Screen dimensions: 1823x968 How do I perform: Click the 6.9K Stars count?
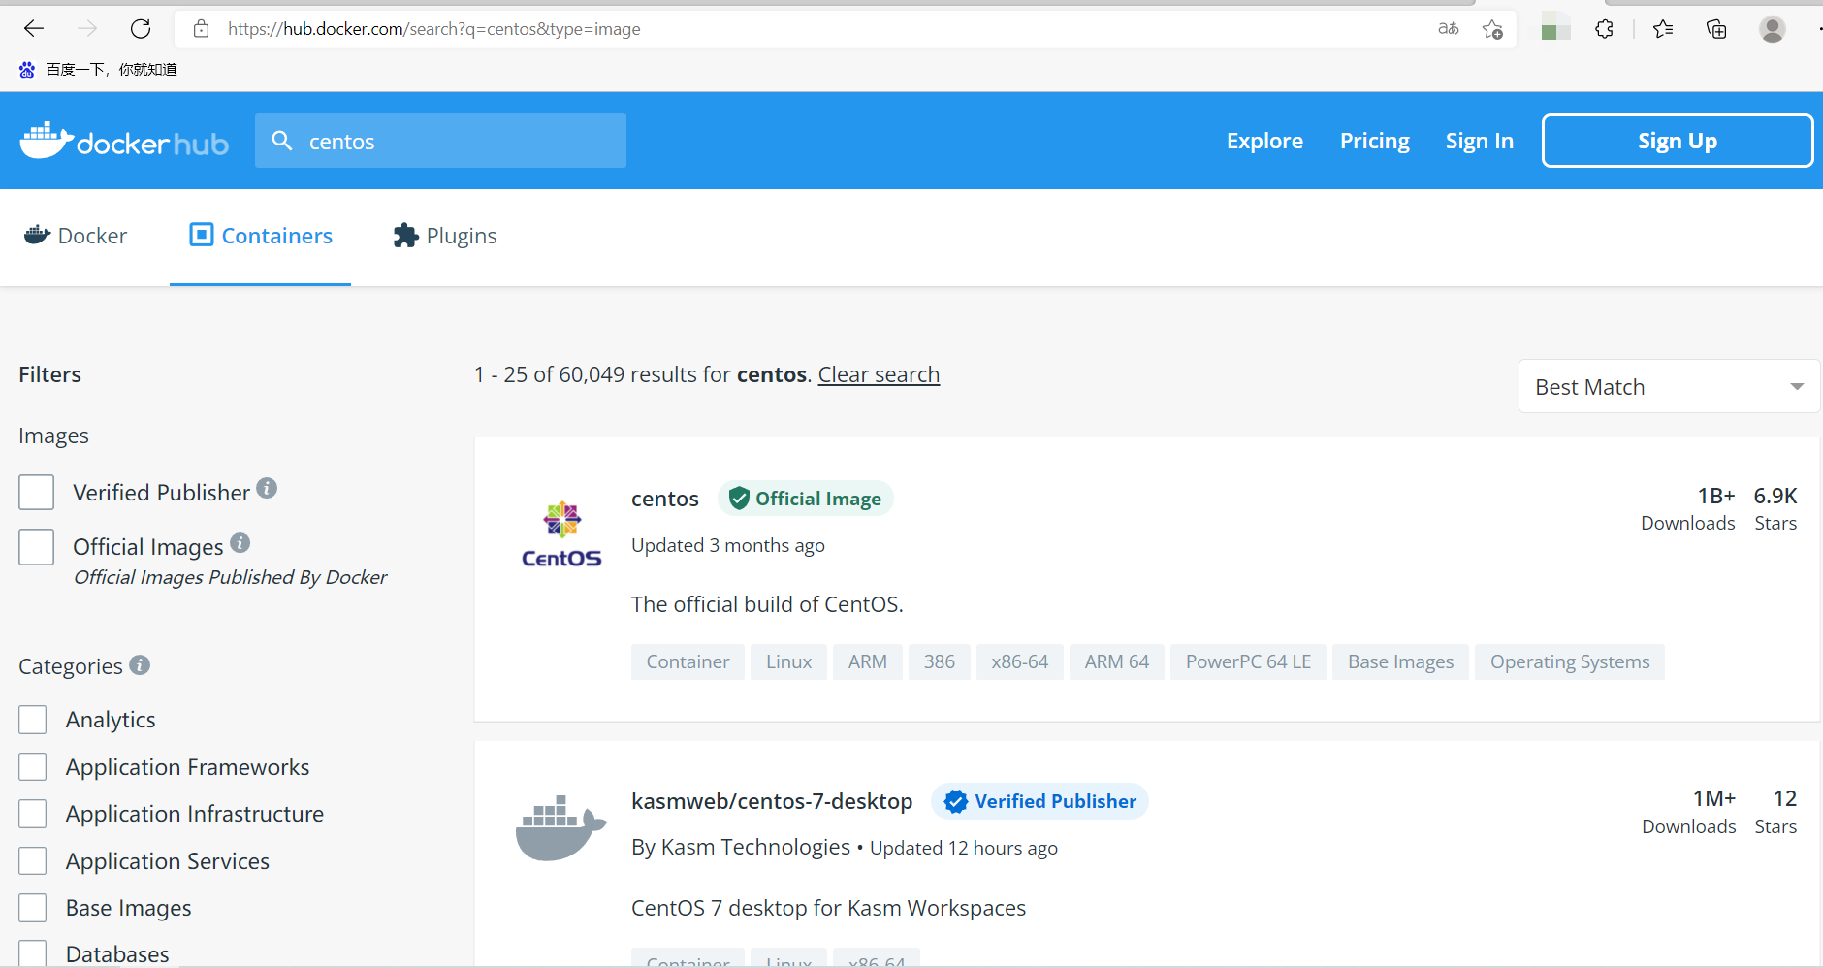1775,508
